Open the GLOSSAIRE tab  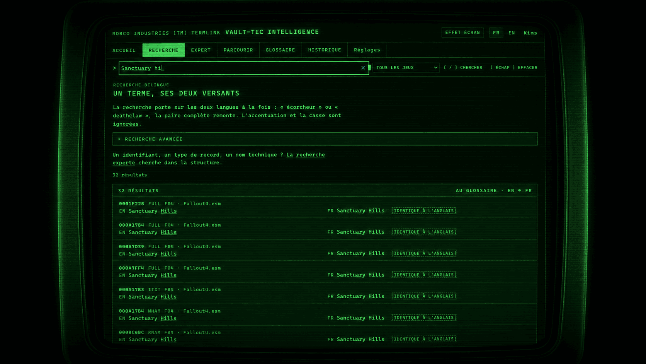click(280, 50)
